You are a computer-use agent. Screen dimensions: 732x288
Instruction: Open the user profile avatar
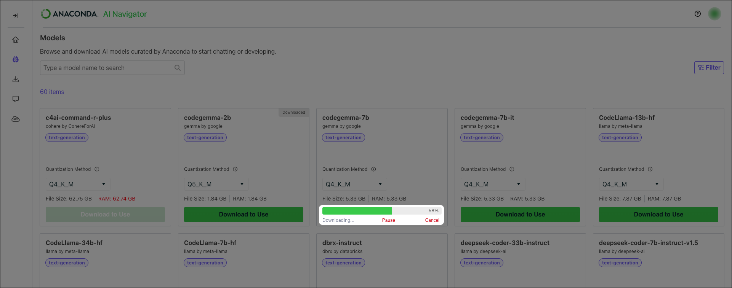[x=714, y=14]
